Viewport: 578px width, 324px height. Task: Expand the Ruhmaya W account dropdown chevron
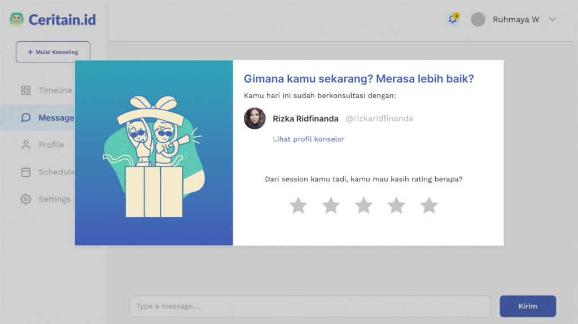pos(552,20)
